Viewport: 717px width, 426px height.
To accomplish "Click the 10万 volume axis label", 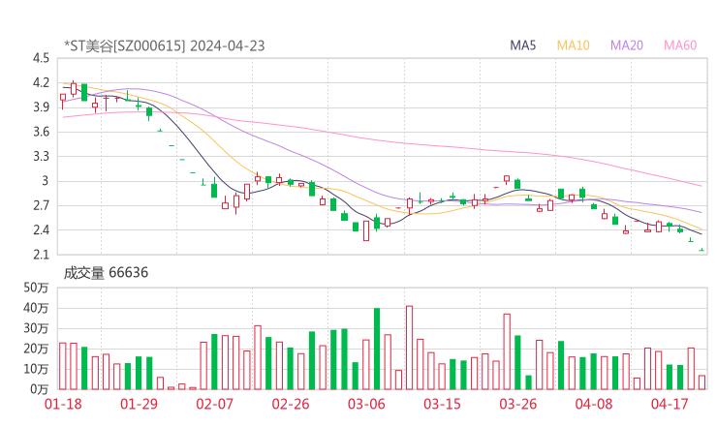I will click(36, 369).
